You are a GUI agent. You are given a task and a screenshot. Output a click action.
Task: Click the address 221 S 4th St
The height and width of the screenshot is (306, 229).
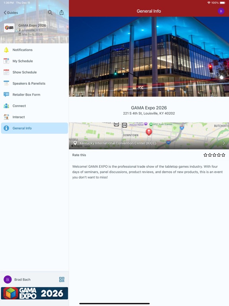point(149,114)
